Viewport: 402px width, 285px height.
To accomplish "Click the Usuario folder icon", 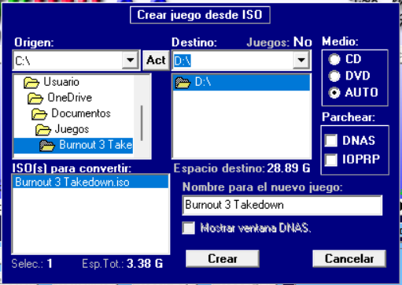I will pyautogui.click(x=31, y=83).
